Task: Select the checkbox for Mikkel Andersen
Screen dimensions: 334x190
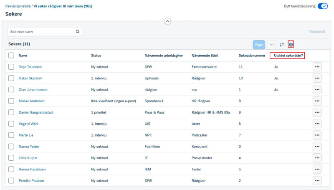Action: [11, 101]
